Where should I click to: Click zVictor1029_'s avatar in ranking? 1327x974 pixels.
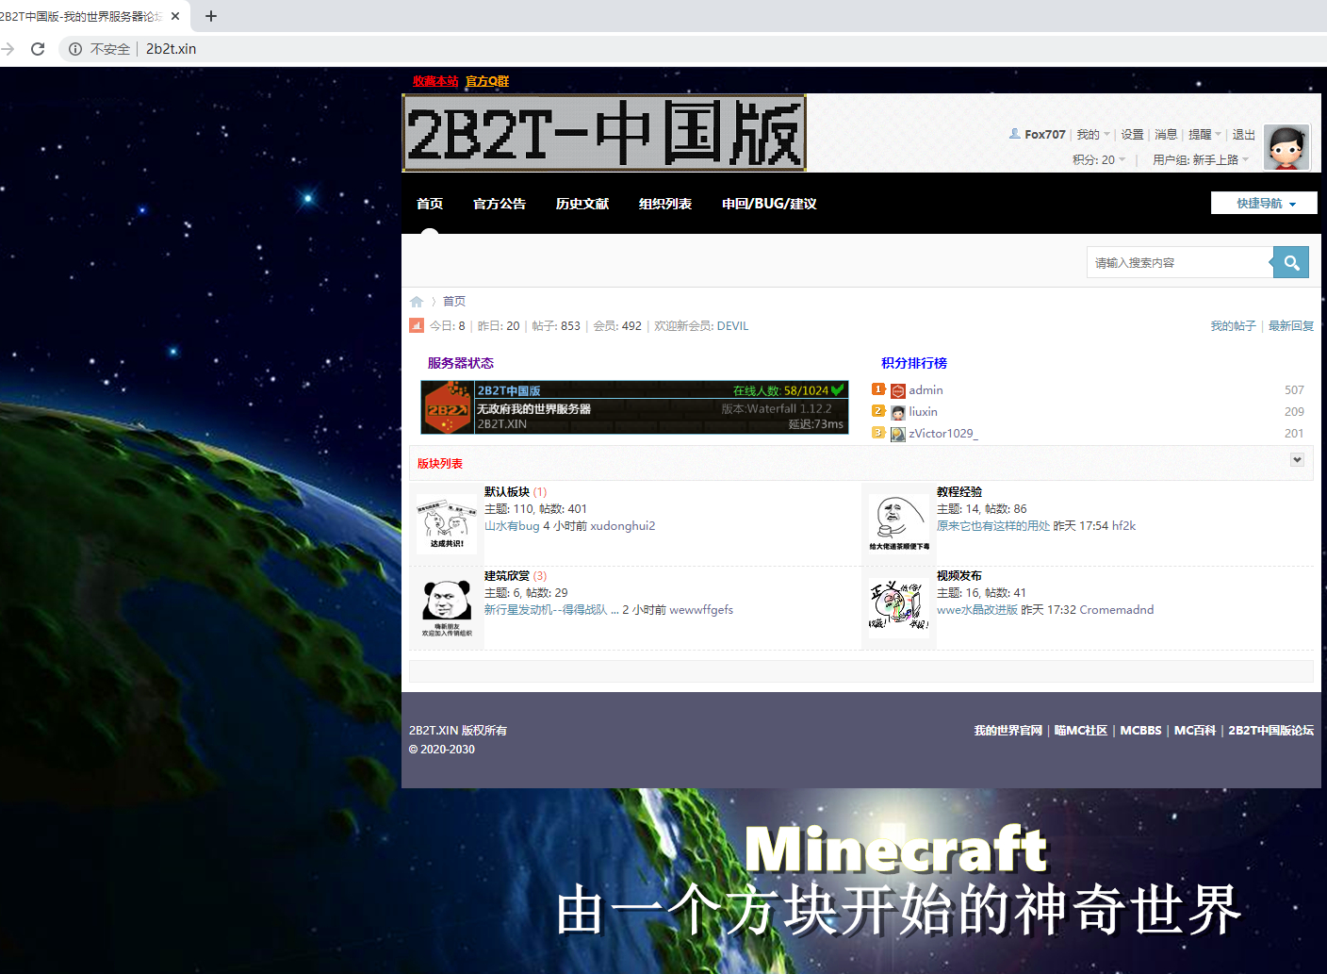pyautogui.click(x=898, y=435)
